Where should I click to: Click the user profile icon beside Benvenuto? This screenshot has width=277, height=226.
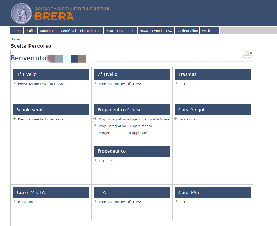click(247, 55)
